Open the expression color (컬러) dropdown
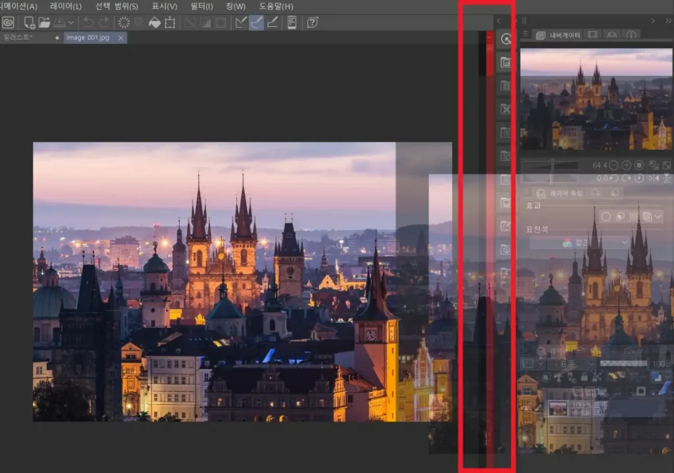Screen dimensions: 674x473 coord(579,243)
